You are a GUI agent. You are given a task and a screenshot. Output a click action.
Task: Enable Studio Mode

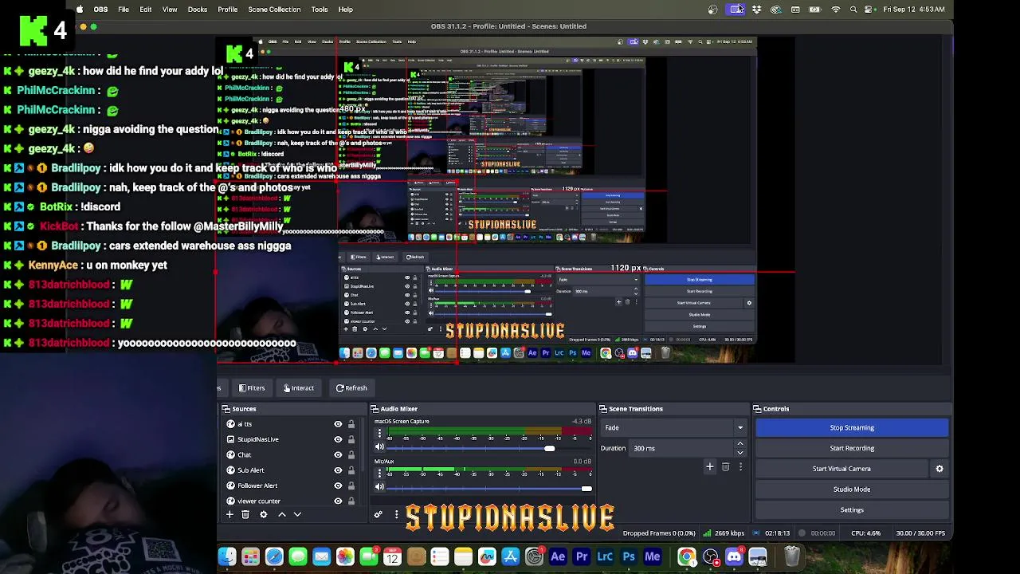pos(852,489)
